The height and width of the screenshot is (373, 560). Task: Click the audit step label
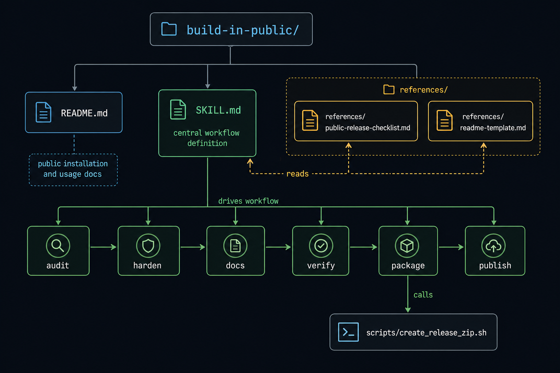point(58,266)
